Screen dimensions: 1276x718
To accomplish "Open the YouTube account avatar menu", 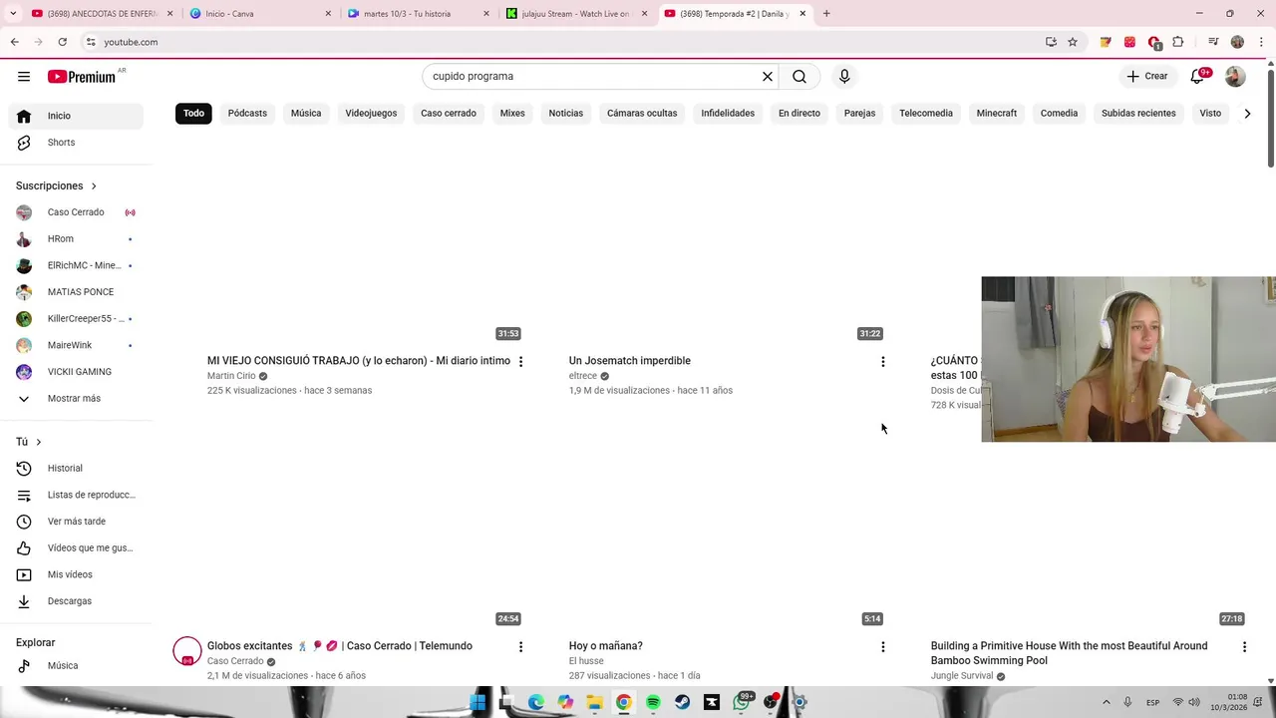I will 1235,77.
